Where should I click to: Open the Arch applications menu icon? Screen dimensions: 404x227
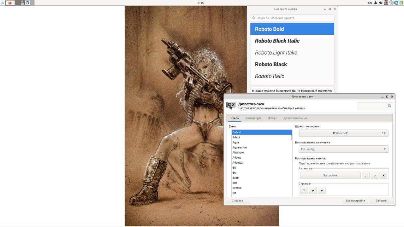(x=3, y=3)
